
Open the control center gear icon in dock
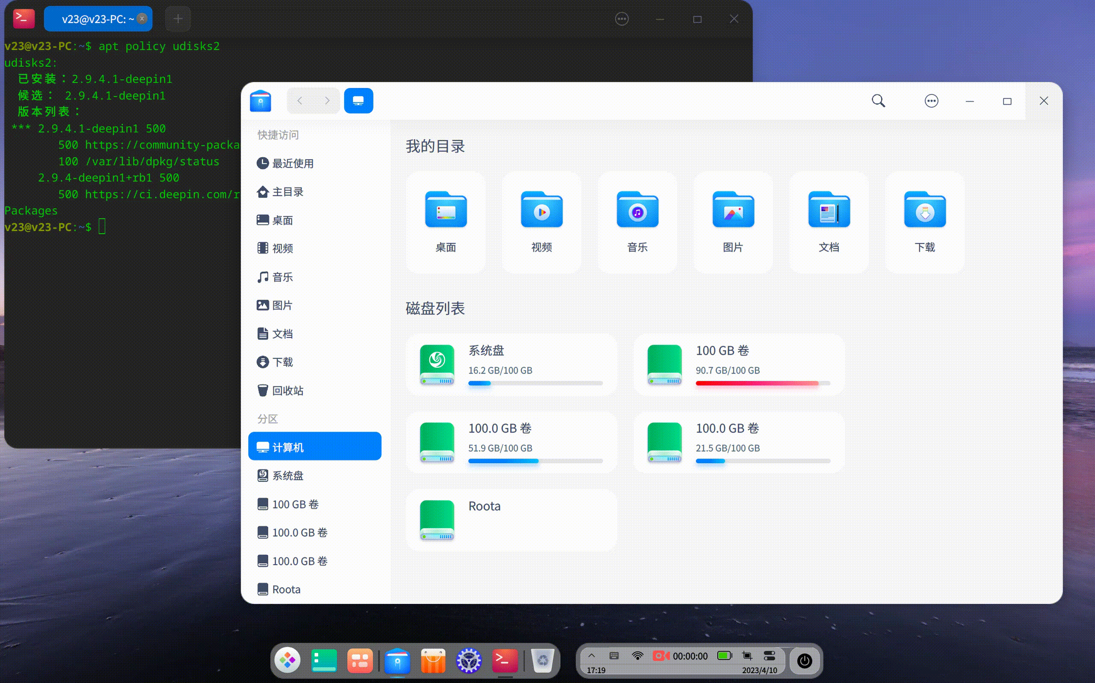[x=469, y=661]
